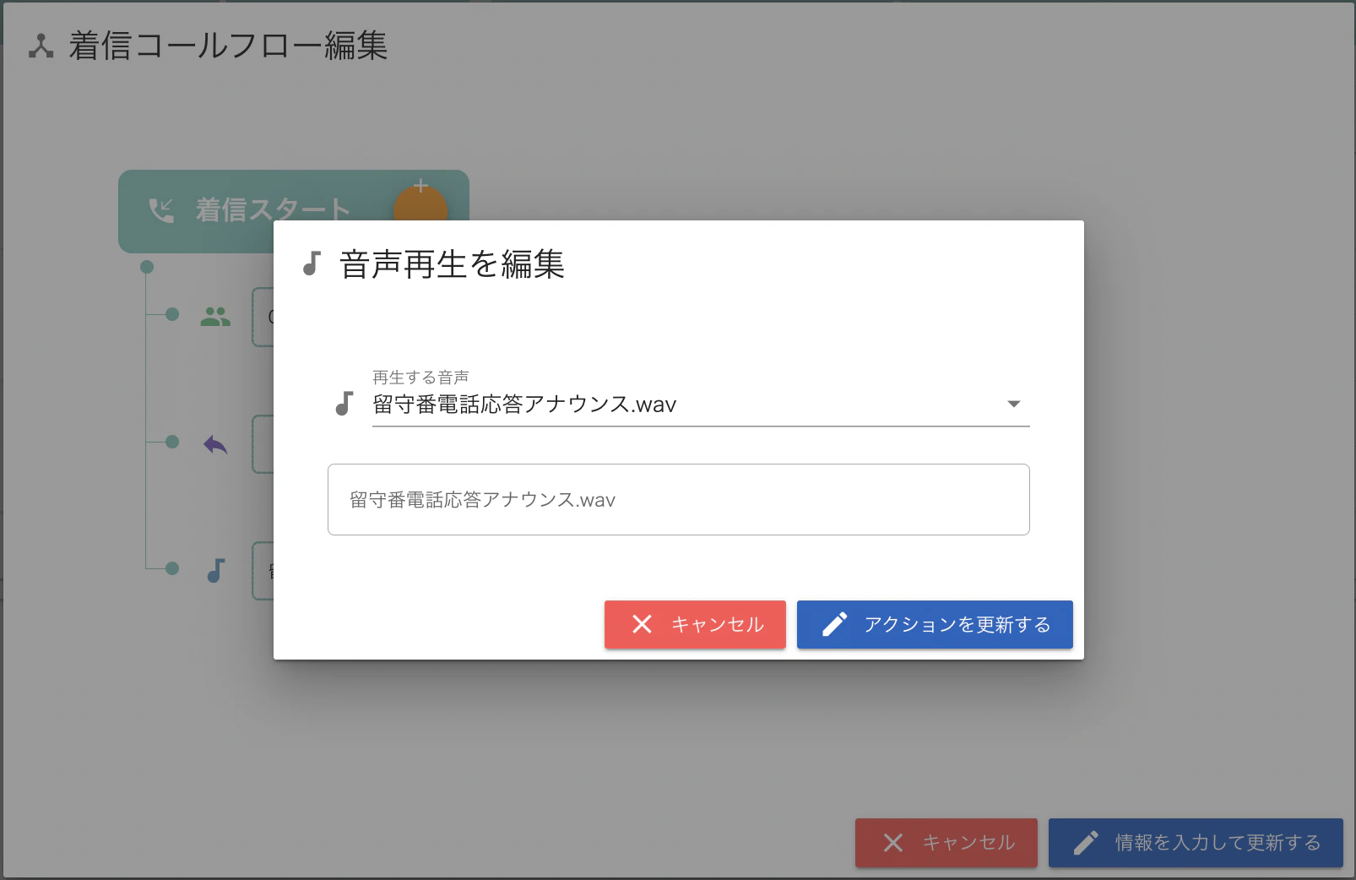Click the music note icon in dialog title
1356x880 pixels.
tap(312, 264)
